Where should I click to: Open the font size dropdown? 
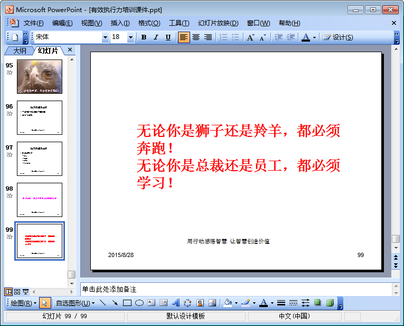coord(130,37)
